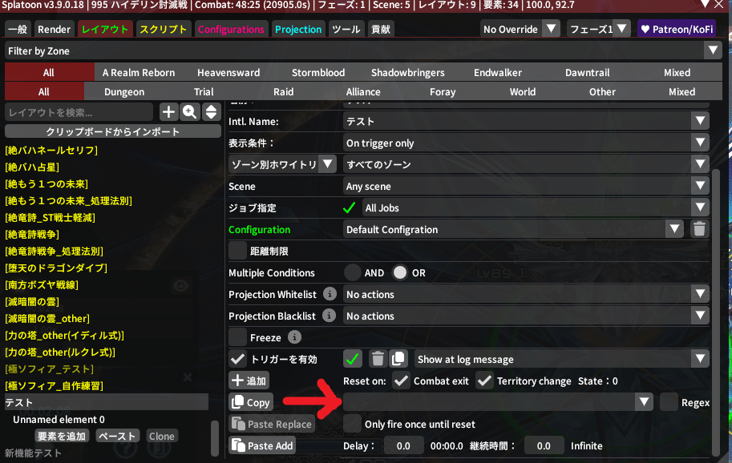Enable the Freeze checkbox
This screenshot has width=732, height=463.
[237, 337]
